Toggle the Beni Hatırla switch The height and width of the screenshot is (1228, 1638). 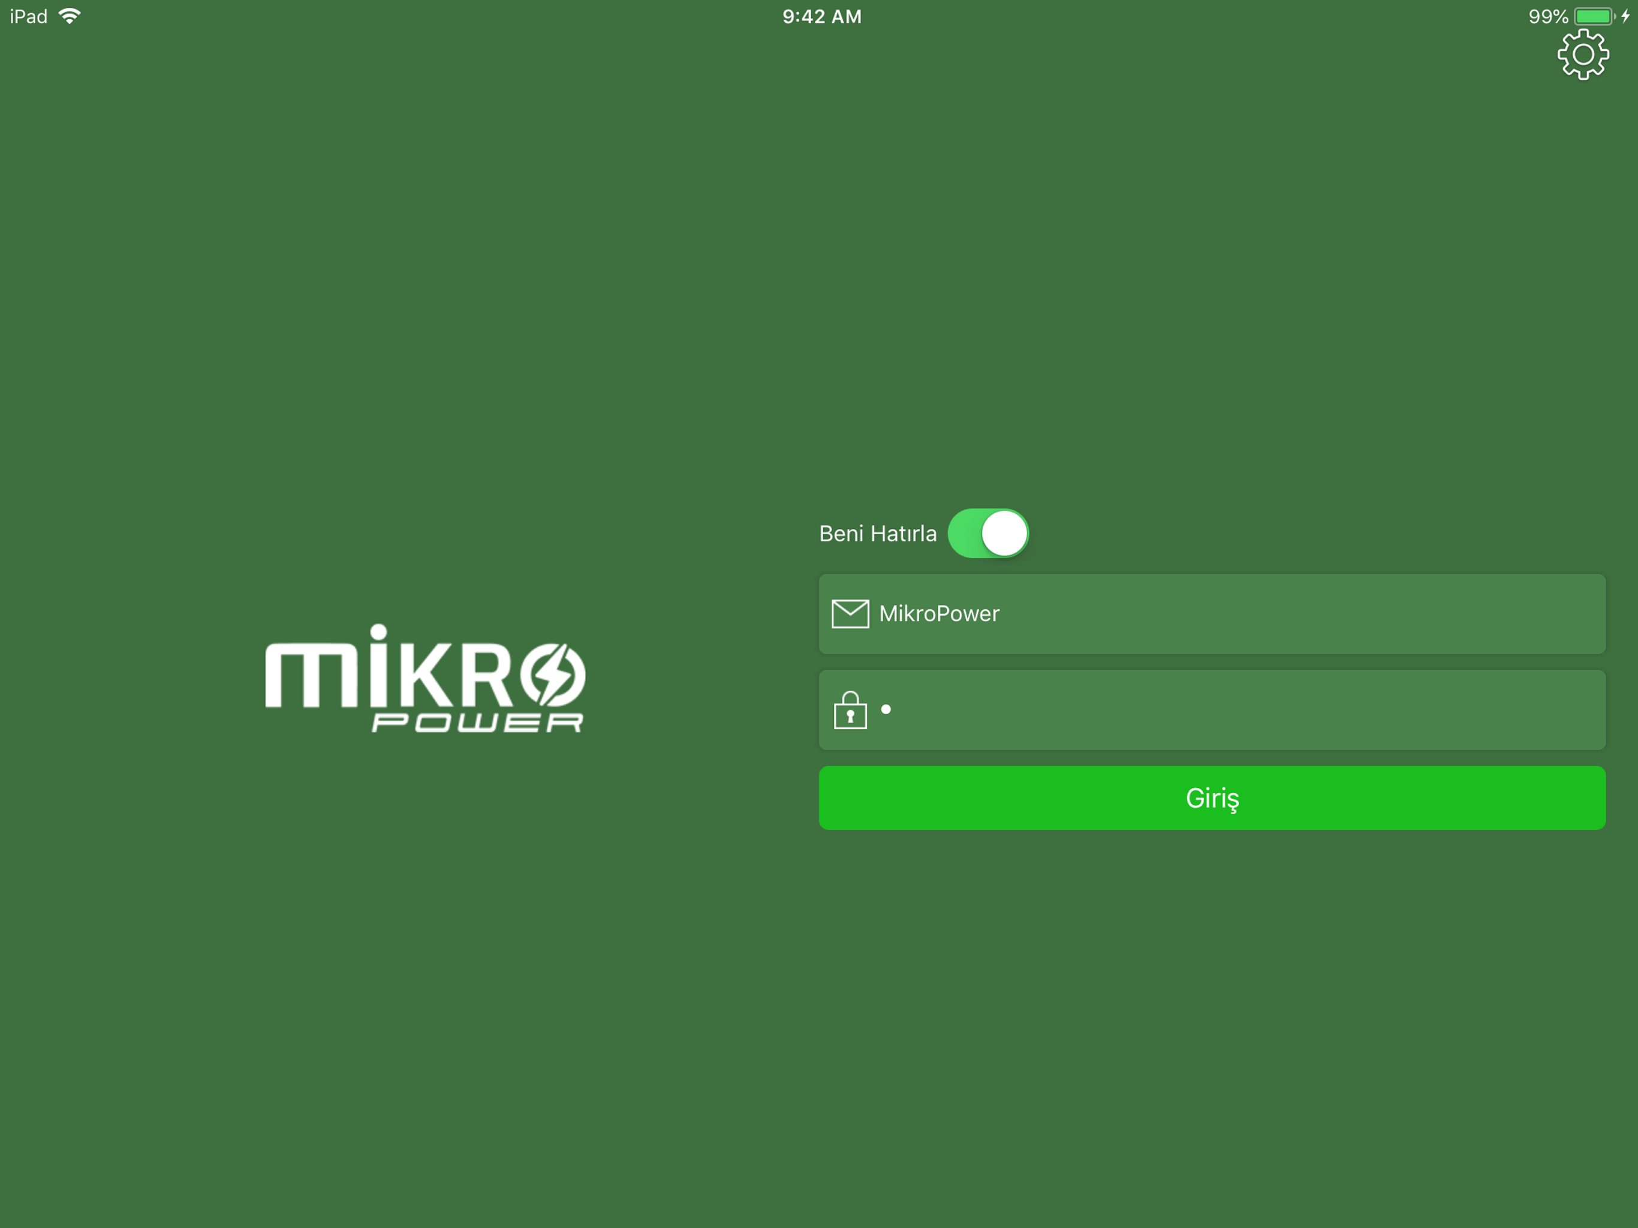(x=988, y=533)
